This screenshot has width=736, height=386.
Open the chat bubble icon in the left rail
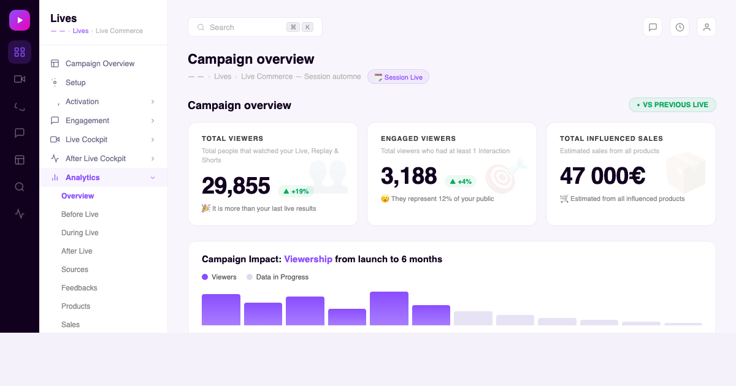[x=20, y=133]
